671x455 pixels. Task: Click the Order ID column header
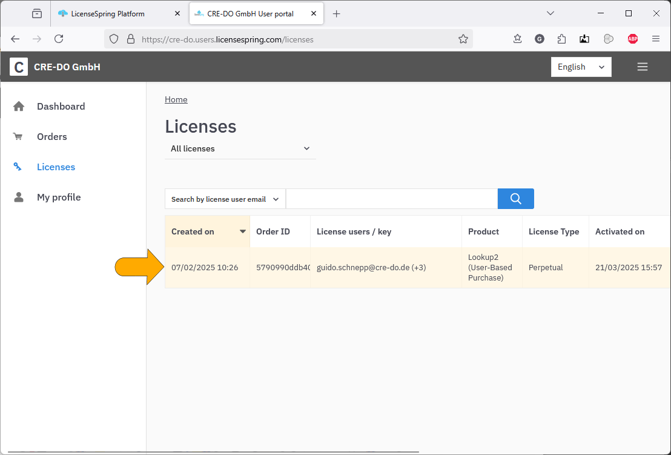point(280,231)
